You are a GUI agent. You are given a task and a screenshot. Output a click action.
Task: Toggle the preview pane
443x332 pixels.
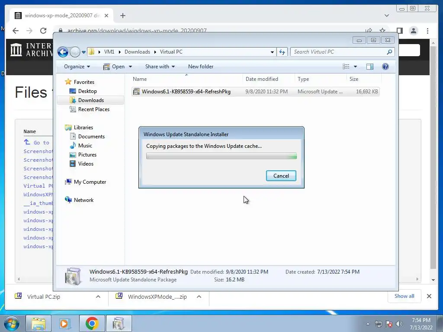[369, 67]
